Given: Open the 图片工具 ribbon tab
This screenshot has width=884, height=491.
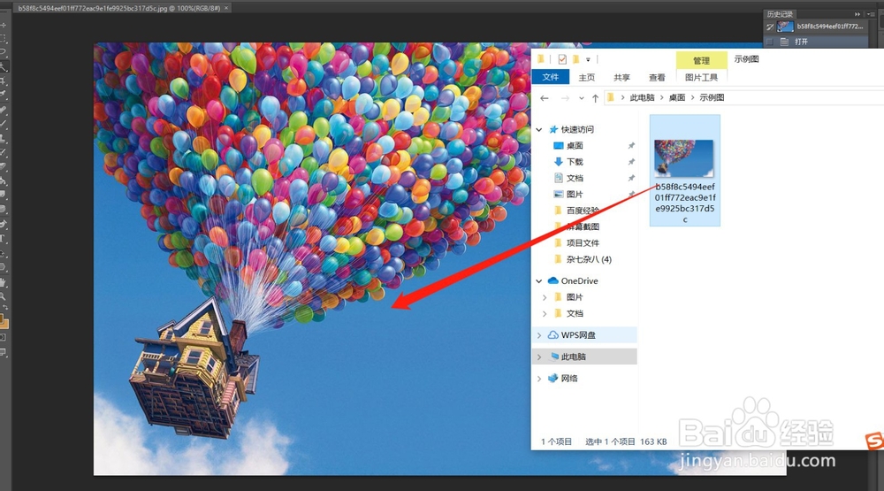Looking at the screenshot, I should click(701, 77).
